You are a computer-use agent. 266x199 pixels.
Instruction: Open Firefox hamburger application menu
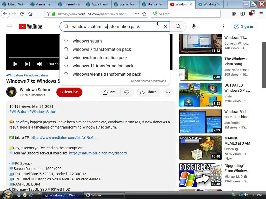coord(261,14)
